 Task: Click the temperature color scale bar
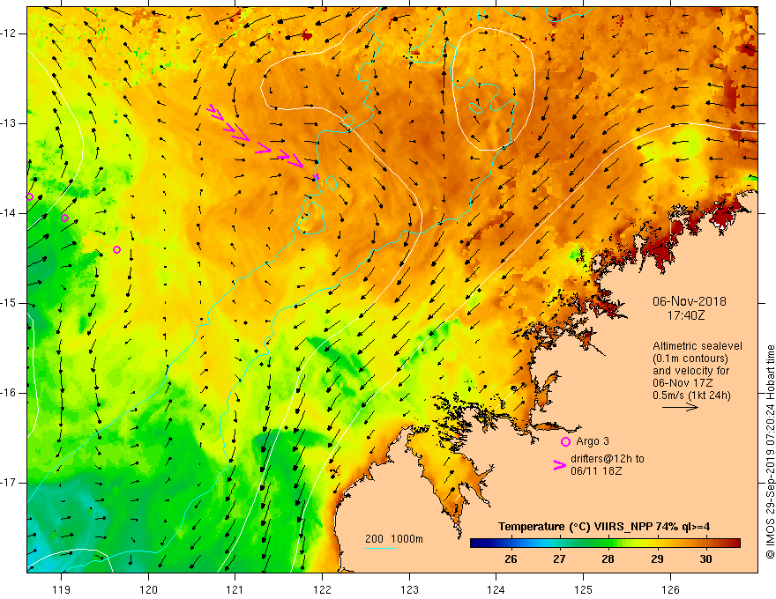(x=605, y=544)
